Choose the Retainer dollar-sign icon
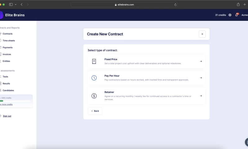The image size is (248, 149). pos(94,96)
